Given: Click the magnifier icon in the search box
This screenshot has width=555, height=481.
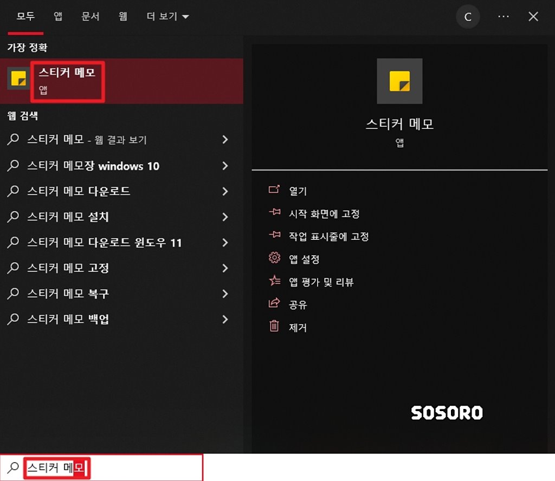Looking at the screenshot, I should point(13,467).
